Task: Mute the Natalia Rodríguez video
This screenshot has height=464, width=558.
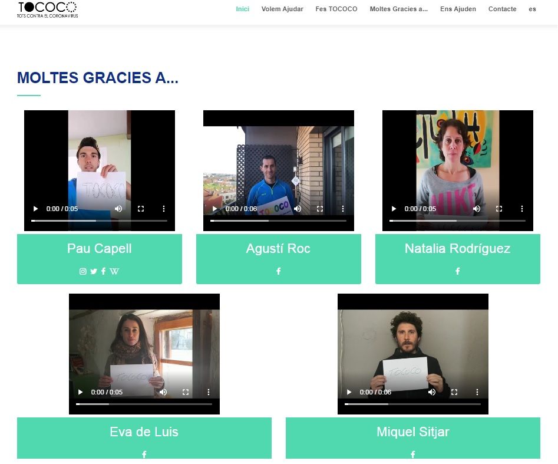Action: coord(477,209)
